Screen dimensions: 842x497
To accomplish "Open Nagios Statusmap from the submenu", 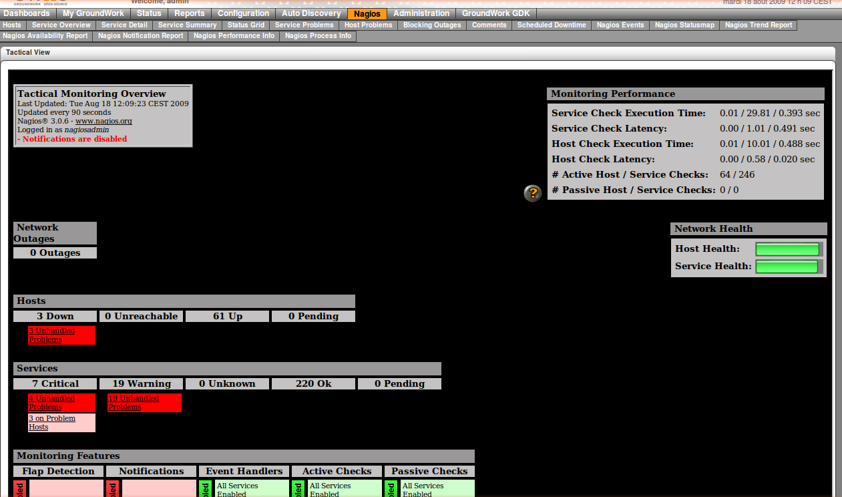I will pyautogui.click(x=684, y=25).
